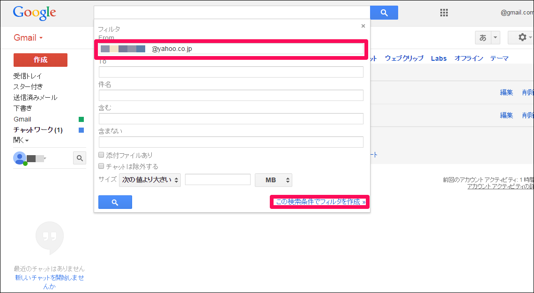Enable the 添付ファイルあり checkbox
The image size is (534, 293).
click(x=101, y=155)
